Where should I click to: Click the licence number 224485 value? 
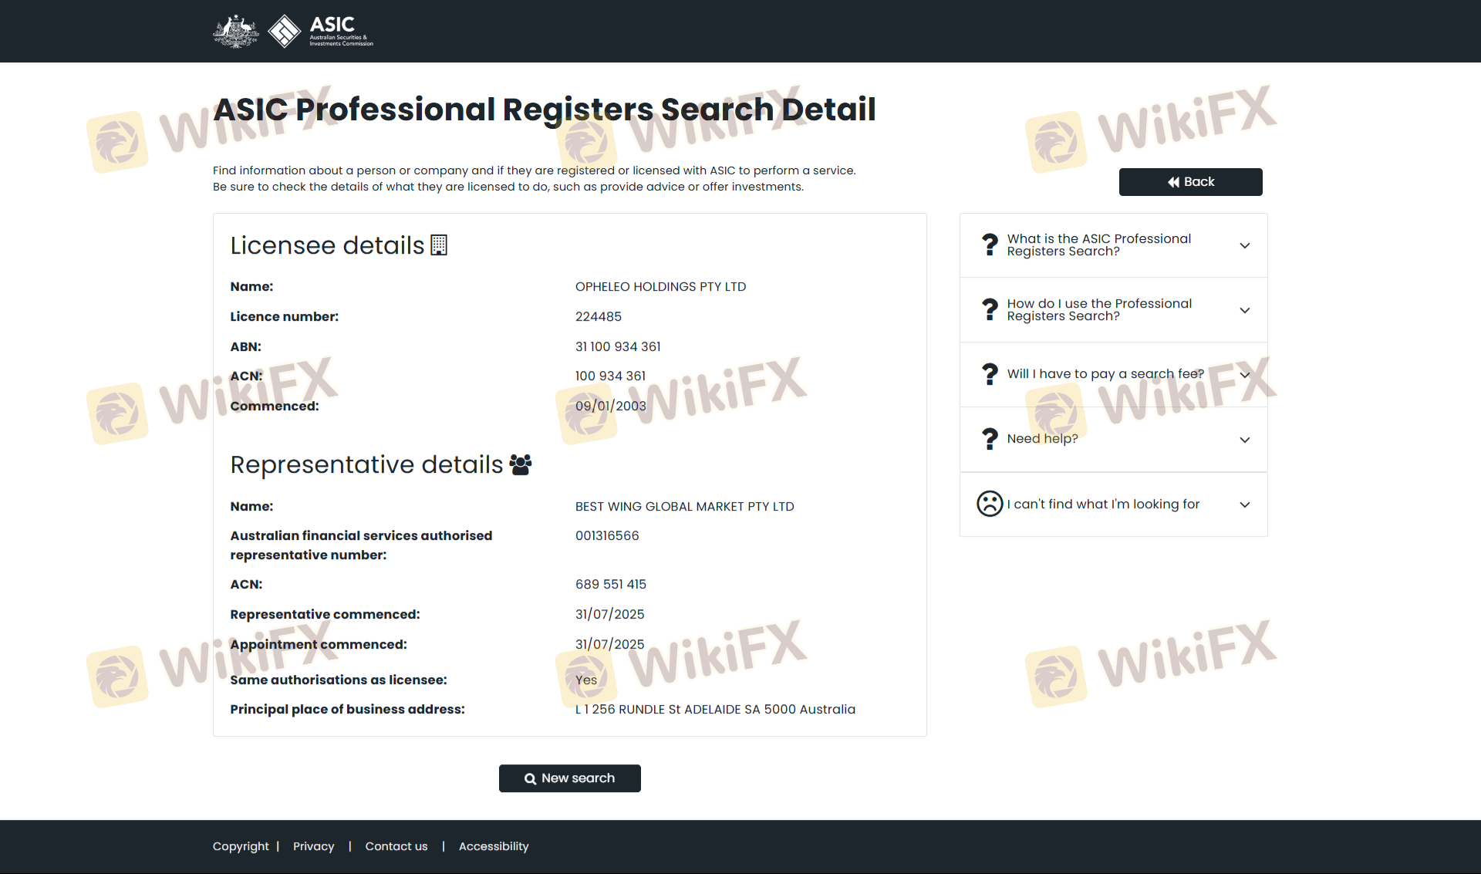pyautogui.click(x=598, y=316)
